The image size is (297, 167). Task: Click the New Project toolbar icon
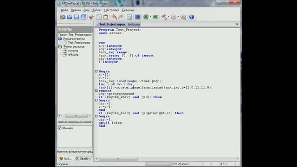pyautogui.click(x=63, y=17)
